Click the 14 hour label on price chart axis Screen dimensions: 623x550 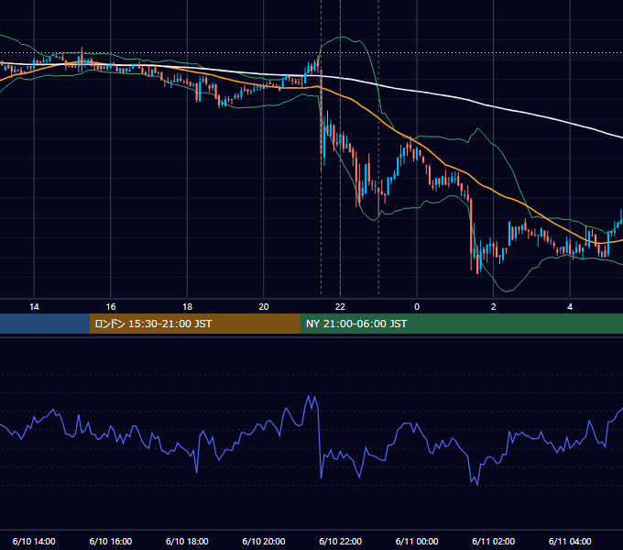coord(34,307)
